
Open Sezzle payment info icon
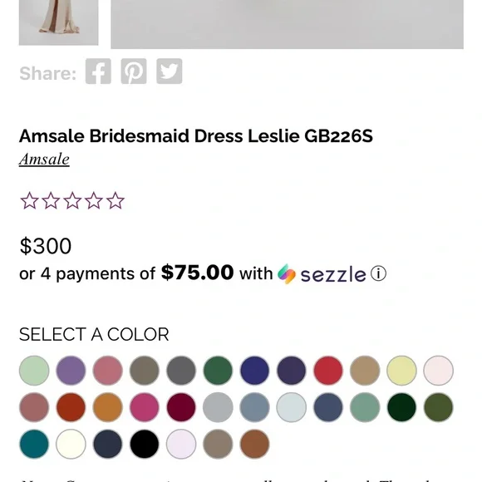pos(378,273)
